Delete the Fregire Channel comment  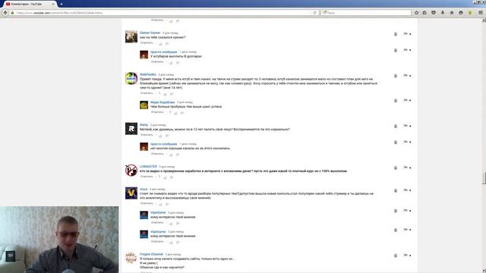(x=396, y=256)
